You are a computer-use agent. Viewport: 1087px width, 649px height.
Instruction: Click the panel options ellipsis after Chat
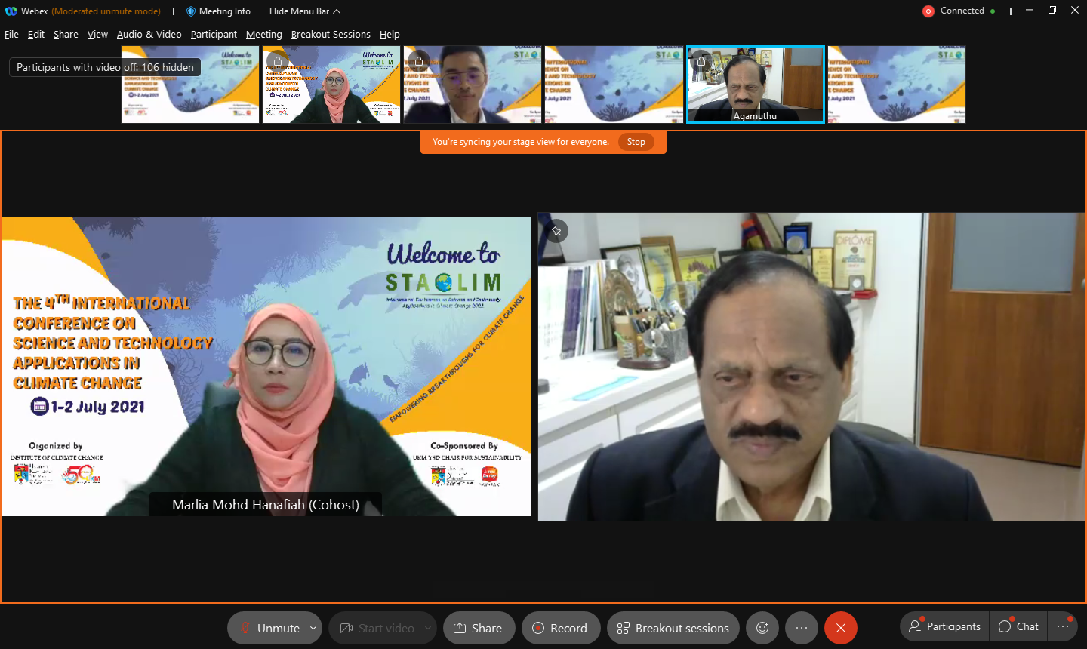click(x=1063, y=626)
